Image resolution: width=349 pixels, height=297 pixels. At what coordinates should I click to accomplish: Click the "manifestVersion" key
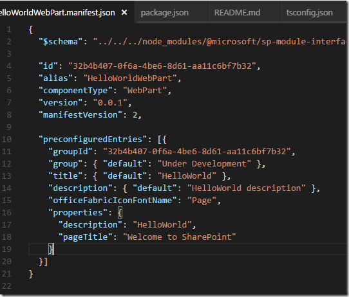click(x=80, y=115)
